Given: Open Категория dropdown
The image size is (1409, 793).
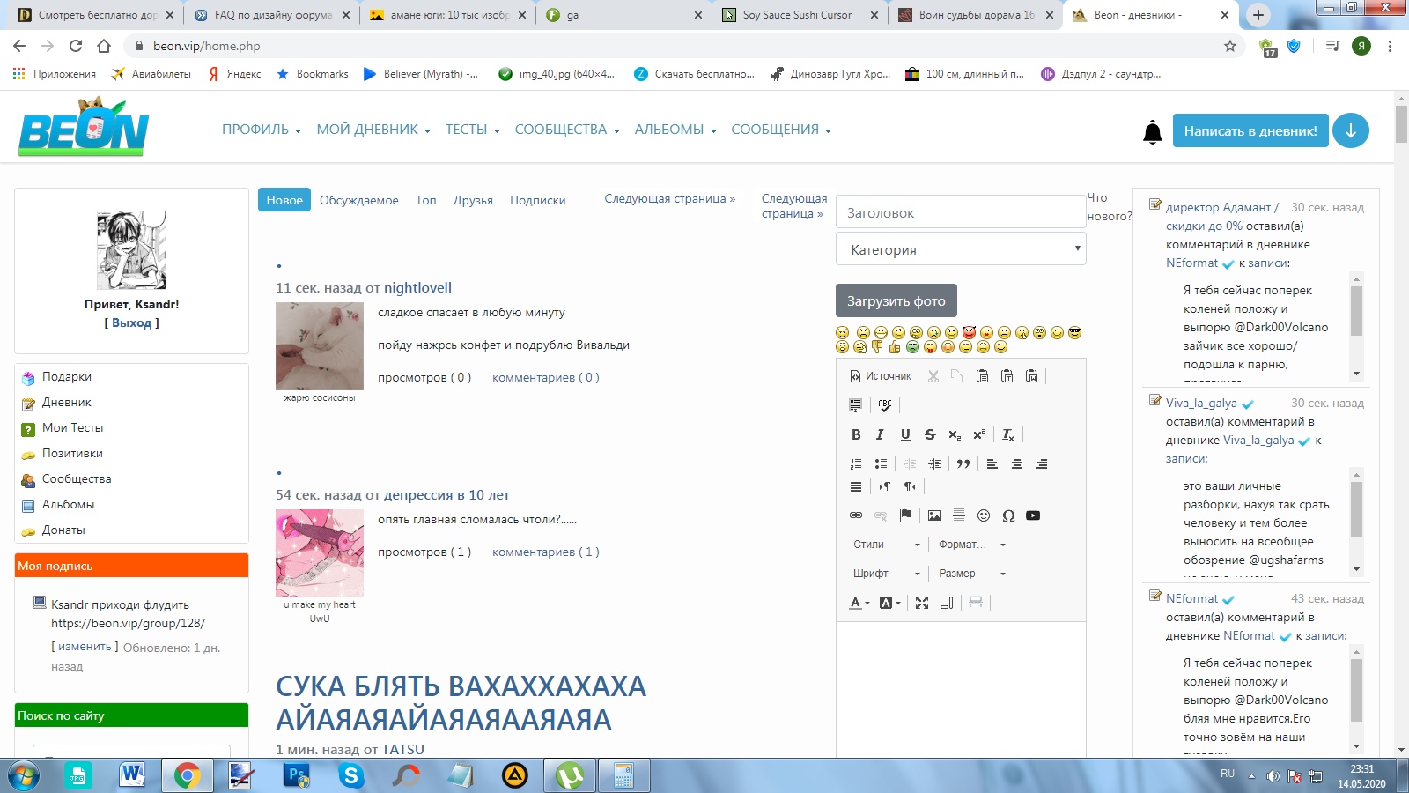Looking at the screenshot, I should (x=961, y=249).
